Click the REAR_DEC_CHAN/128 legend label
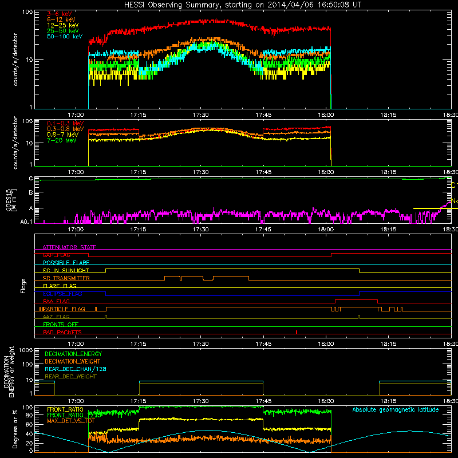 76,369
